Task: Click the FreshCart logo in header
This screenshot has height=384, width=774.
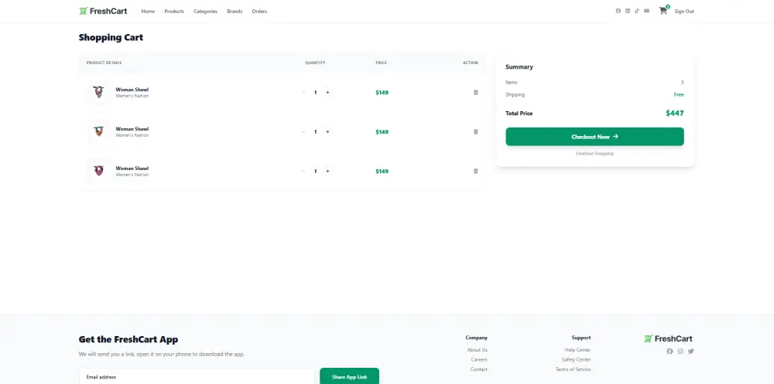Action: tap(103, 11)
